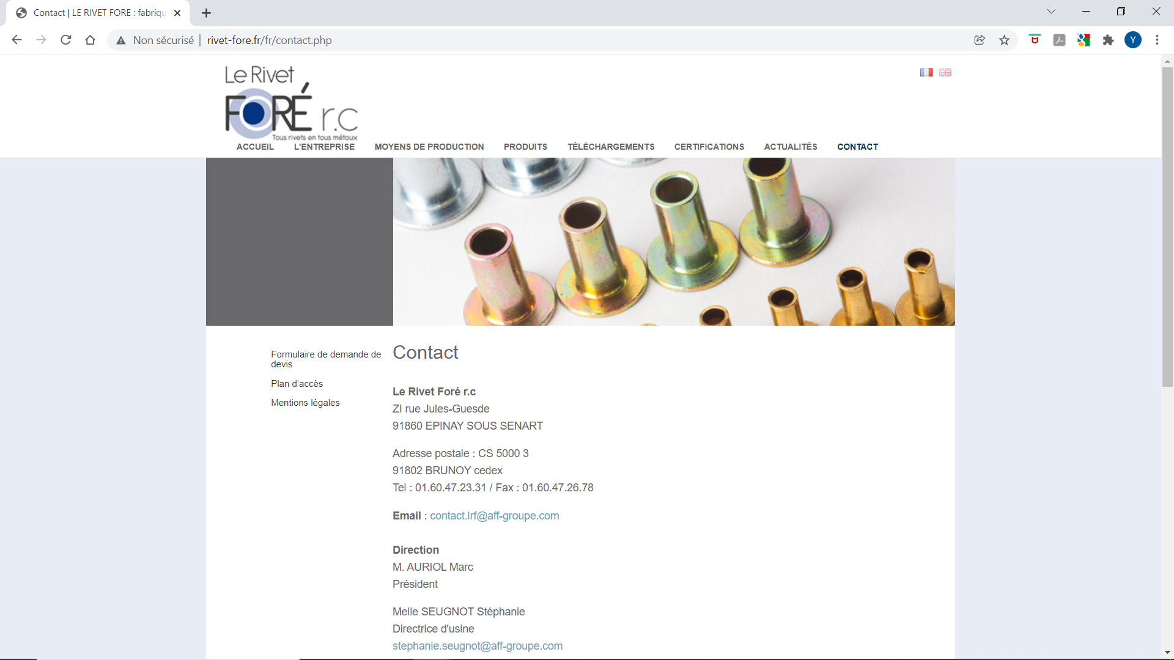Click the contact.lrf@aff-groupe.com email link

click(x=494, y=516)
